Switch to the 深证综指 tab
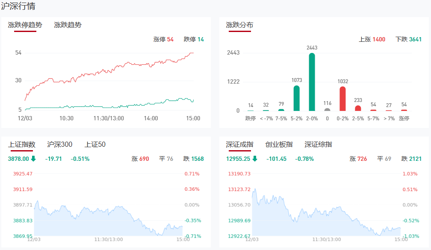 (318, 144)
